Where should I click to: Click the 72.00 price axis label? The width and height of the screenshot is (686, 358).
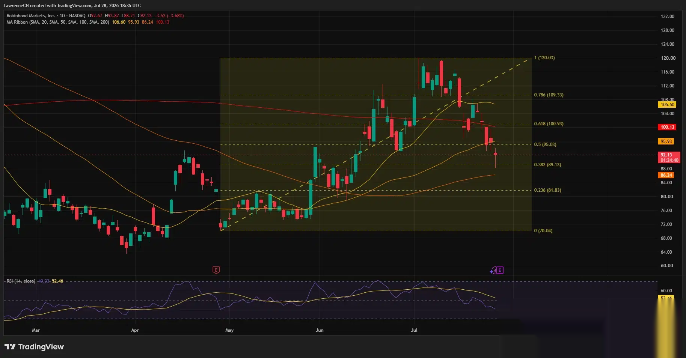666,224
